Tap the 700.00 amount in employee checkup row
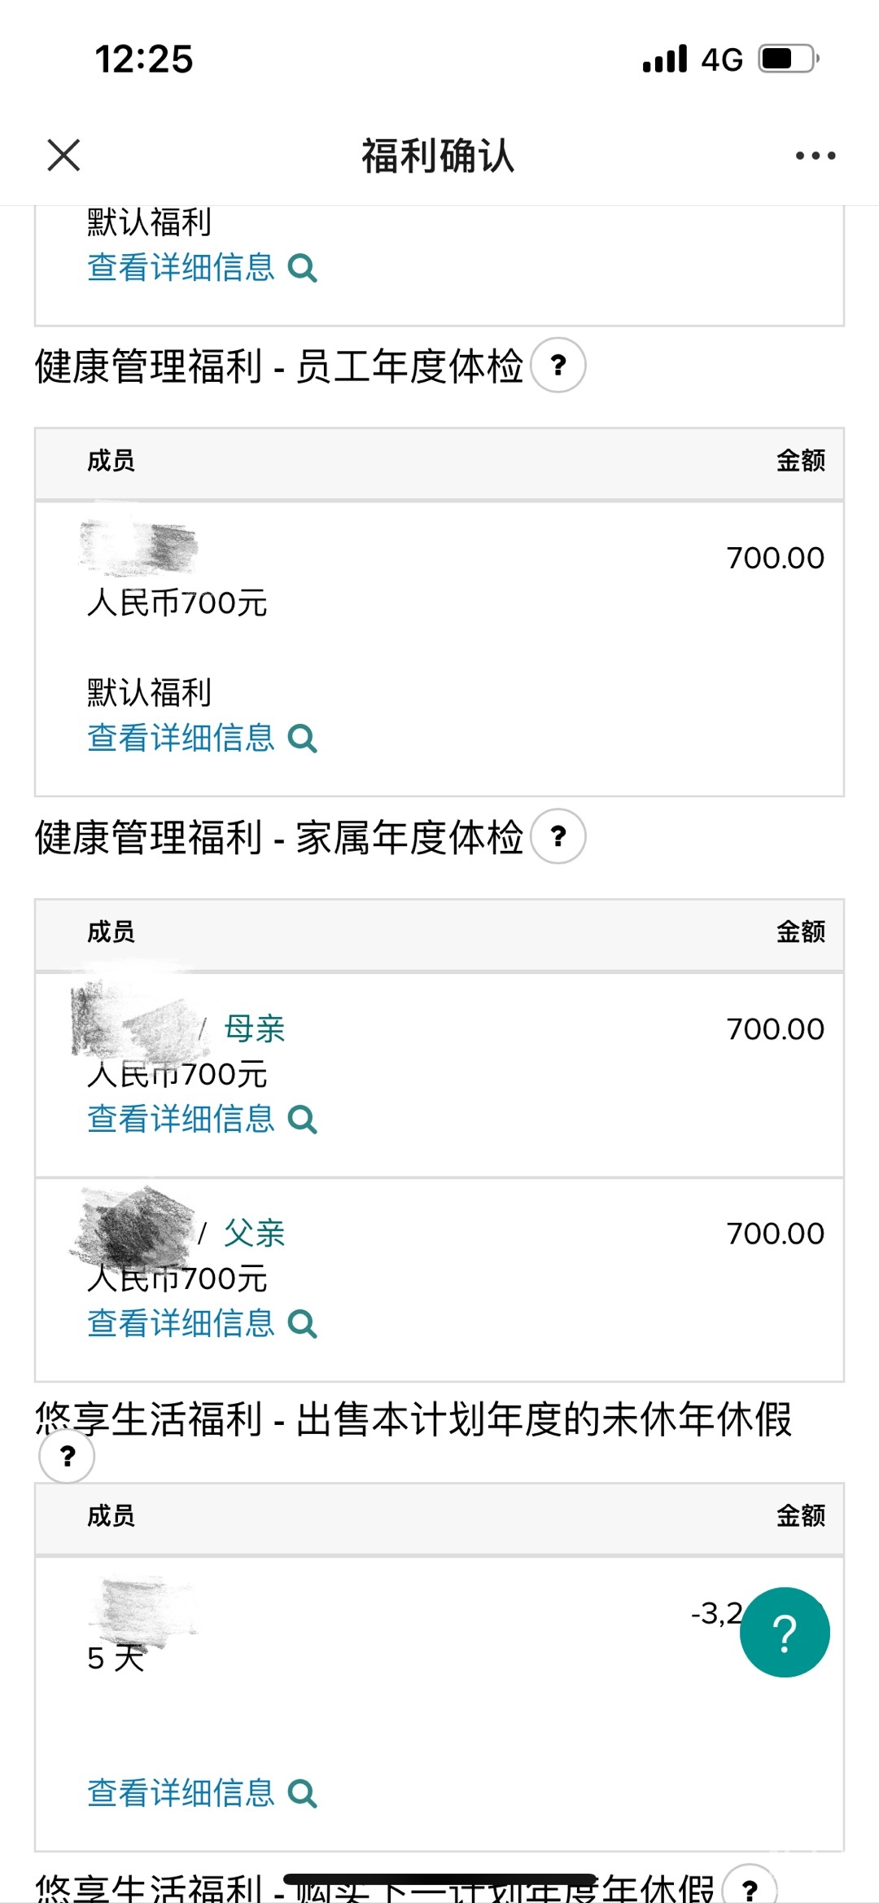Screen dimensions: 879x1903 (x=775, y=559)
